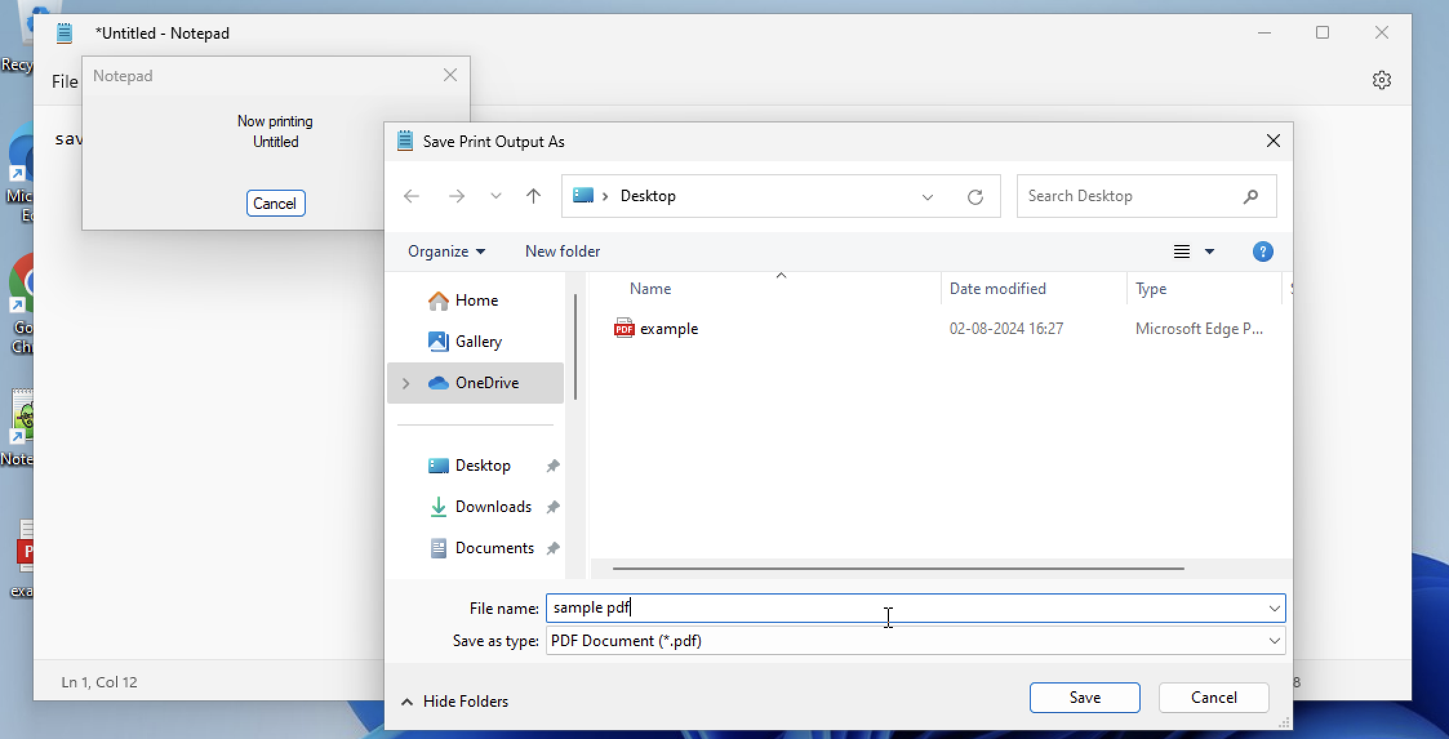Viewport: 1449px width, 739px height.
Task: Click the Save button
Action: tap(1084, 697)
